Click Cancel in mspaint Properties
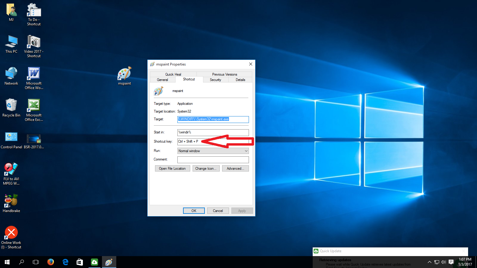477x268 pixels. pyautogui.click(x=218, y=211)
